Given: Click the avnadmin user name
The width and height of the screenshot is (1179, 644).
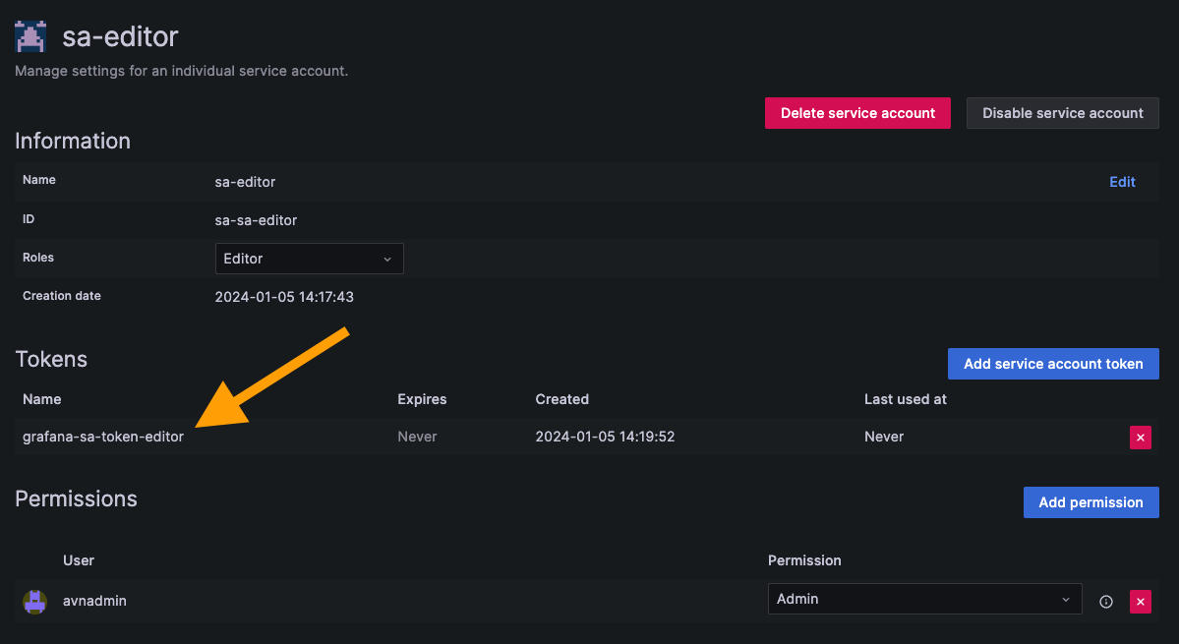Looking at the screenshot, I should [94, 600].
